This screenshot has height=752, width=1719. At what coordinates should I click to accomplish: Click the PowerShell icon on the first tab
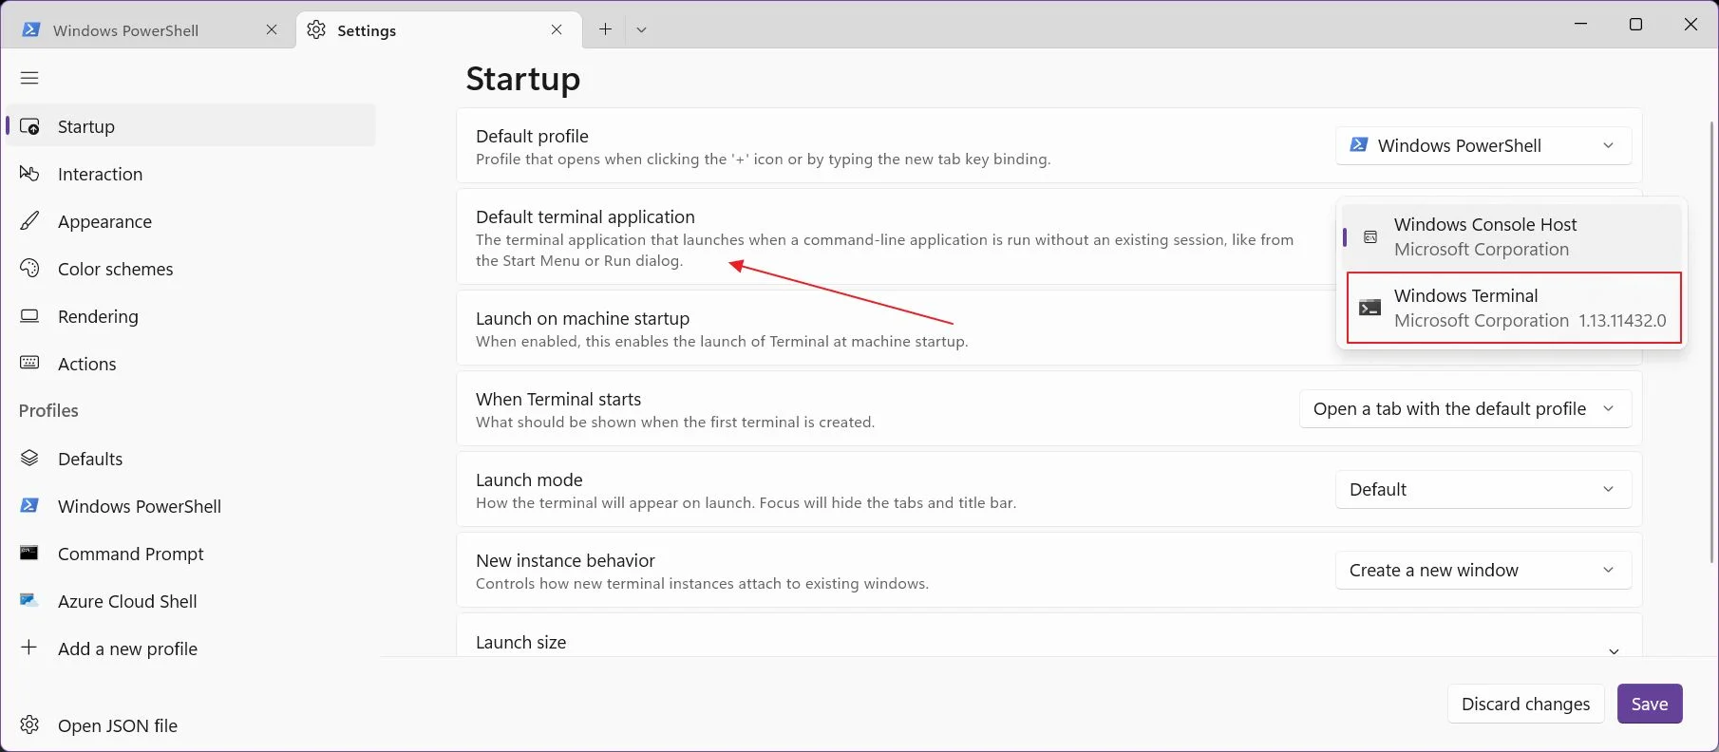31,29
